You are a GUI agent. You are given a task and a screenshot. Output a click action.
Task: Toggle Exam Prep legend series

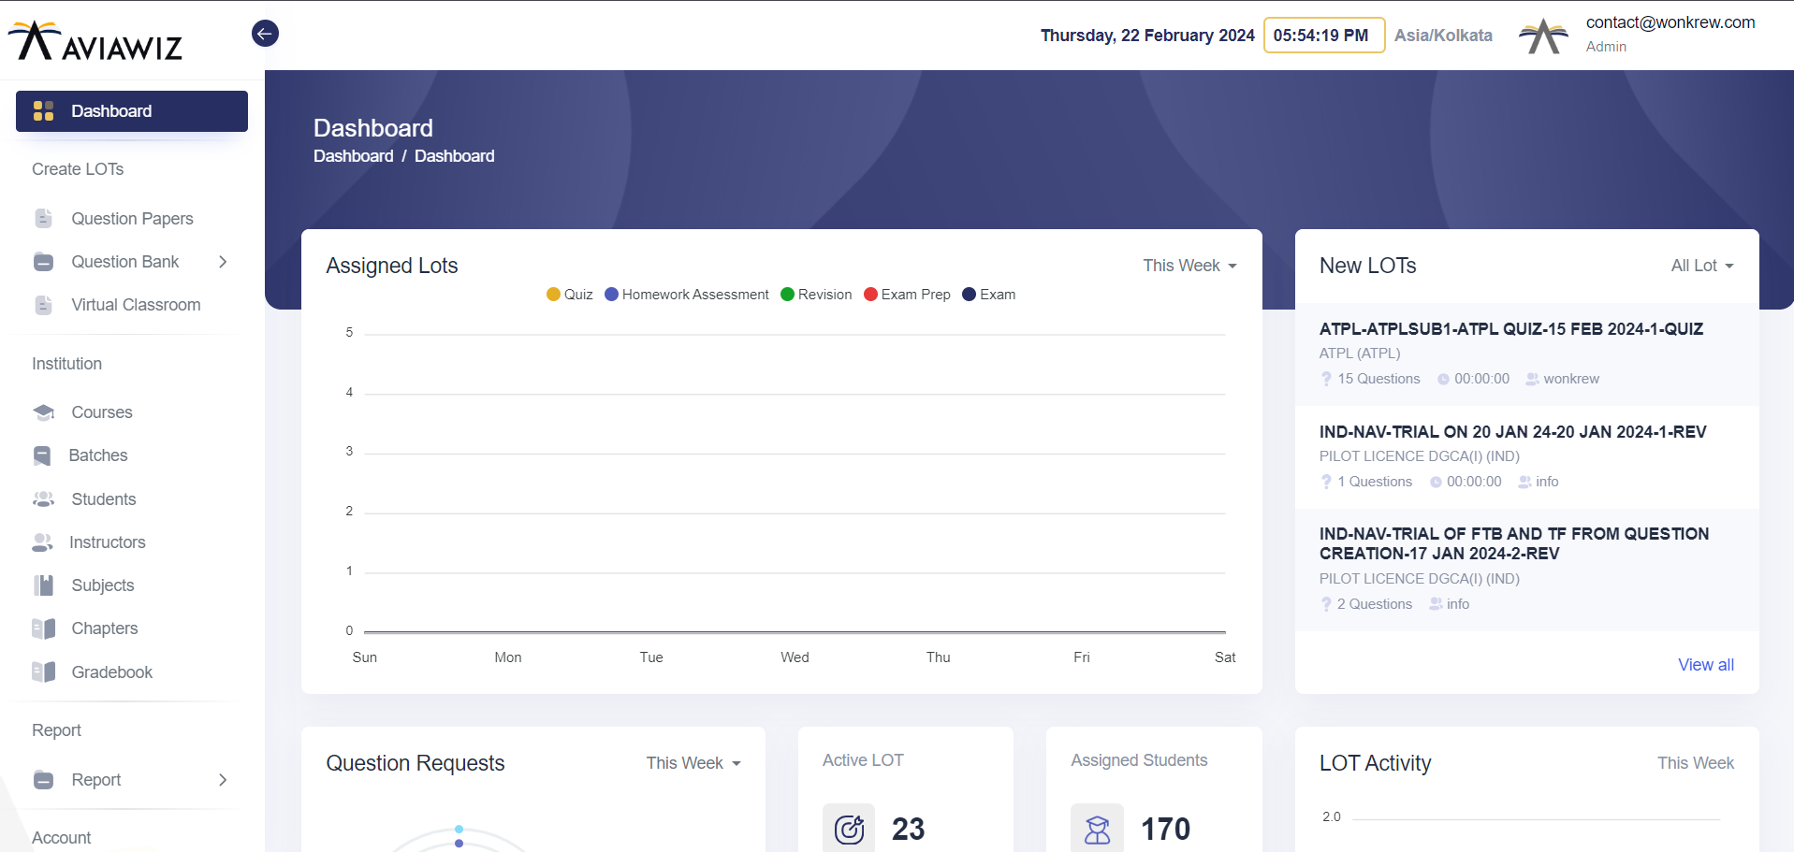tap(907, 295)
